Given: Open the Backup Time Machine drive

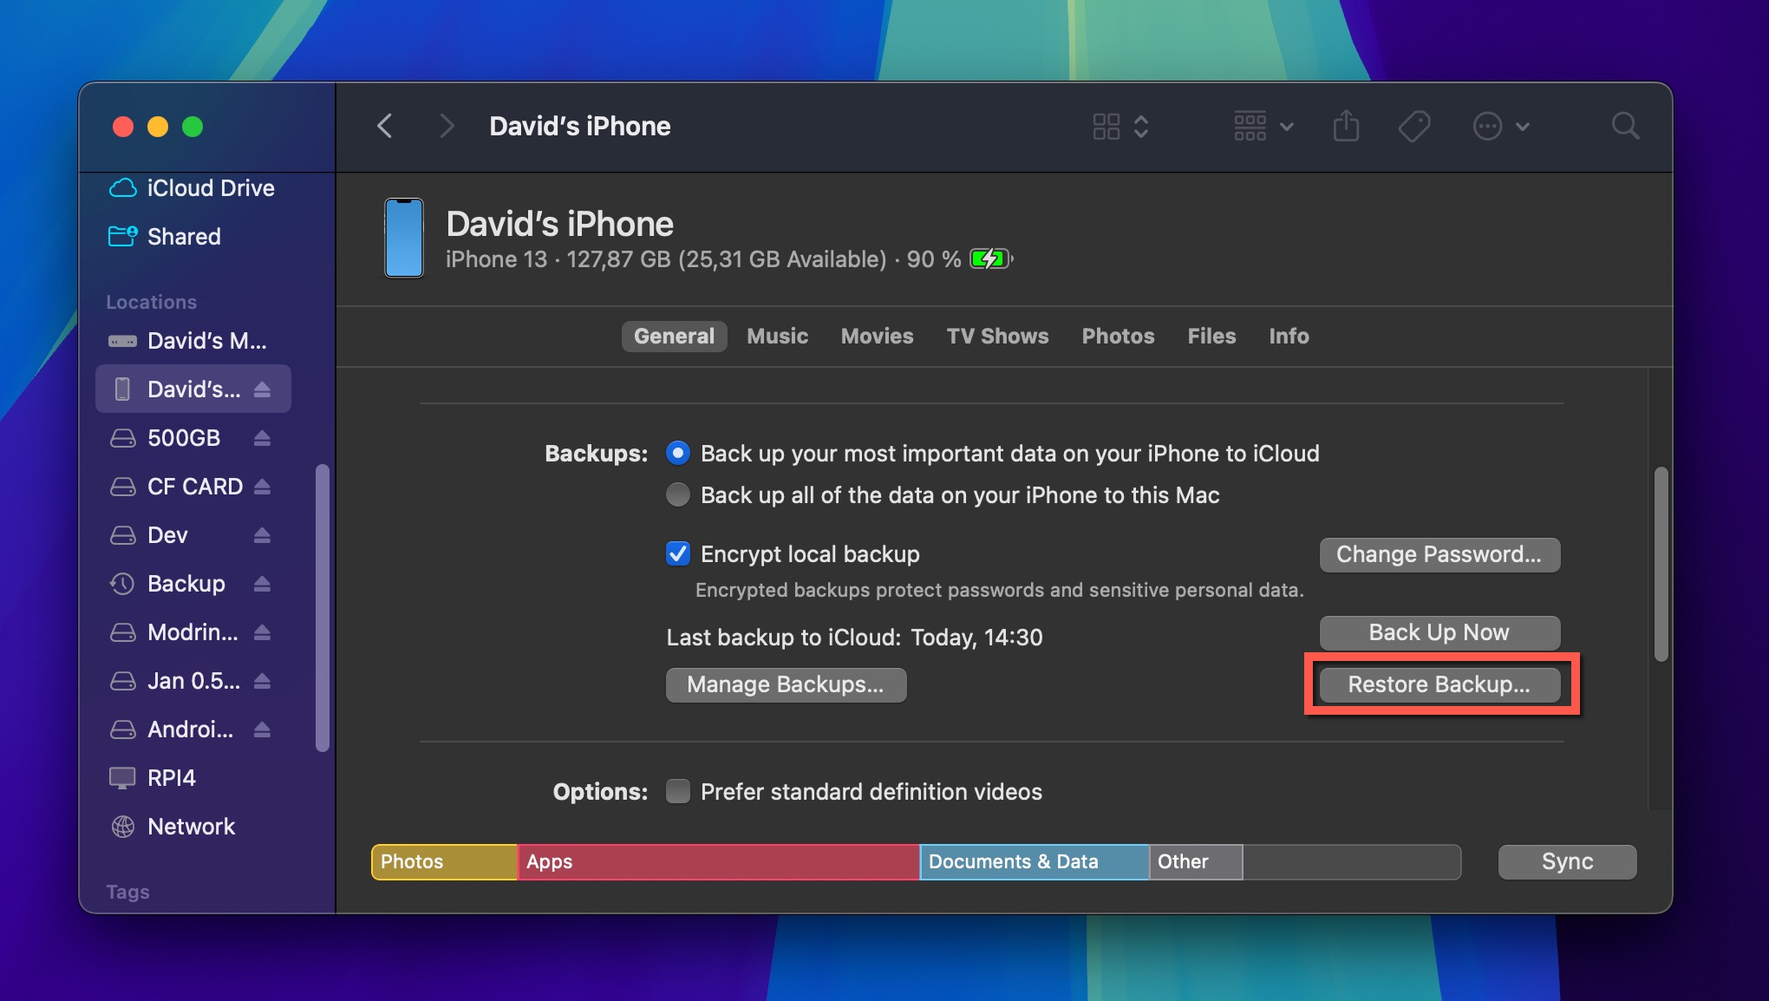Looking at the screenshot, I should [x=184, y=584].
